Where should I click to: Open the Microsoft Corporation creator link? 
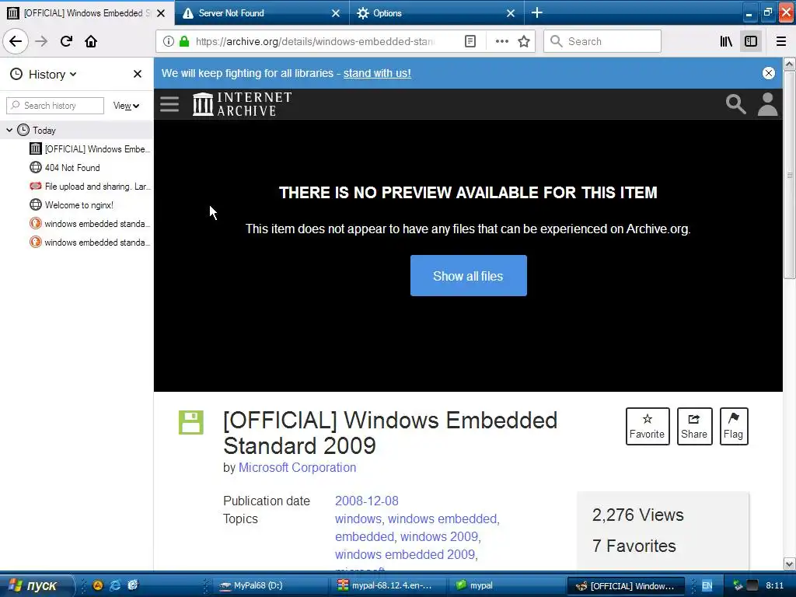(x=298, y=467)
